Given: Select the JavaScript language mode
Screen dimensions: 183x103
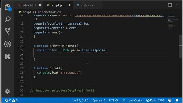Looking at the screenshot, I should pyautogui.click(x=136, y=100).
